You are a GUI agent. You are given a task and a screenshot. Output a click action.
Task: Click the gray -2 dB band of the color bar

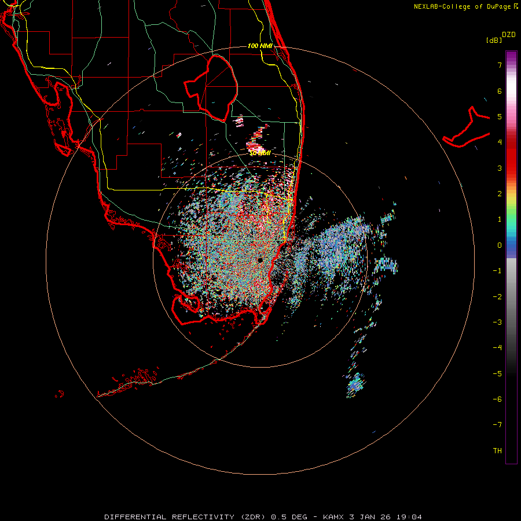click(511, 297)
